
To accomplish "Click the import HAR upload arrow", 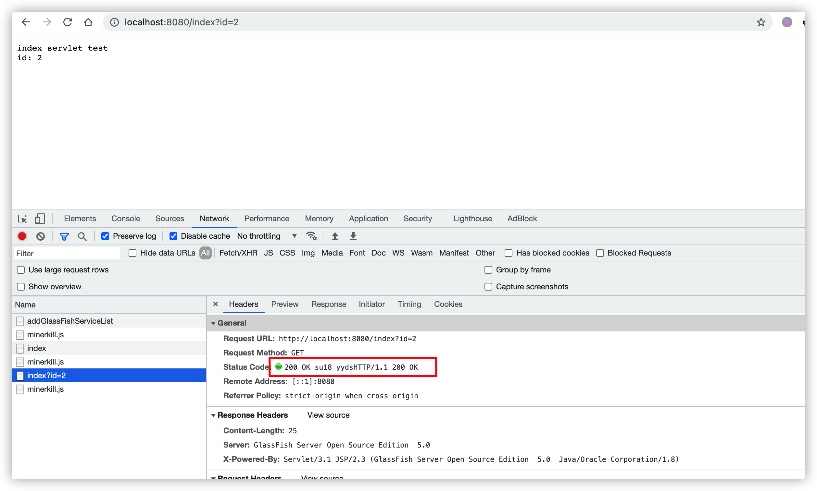I will pyautogui.click(x=334, y=236).
